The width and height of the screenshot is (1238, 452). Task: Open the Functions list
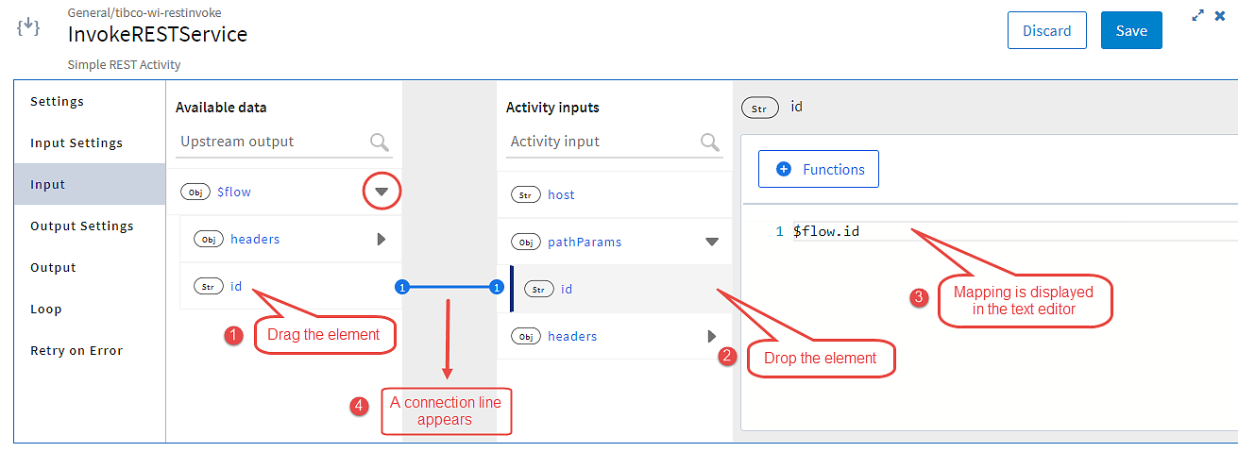(x=819, y=169)
